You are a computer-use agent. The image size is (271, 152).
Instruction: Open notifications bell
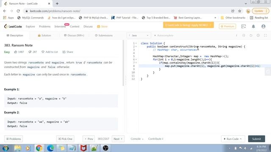[253, 26]
